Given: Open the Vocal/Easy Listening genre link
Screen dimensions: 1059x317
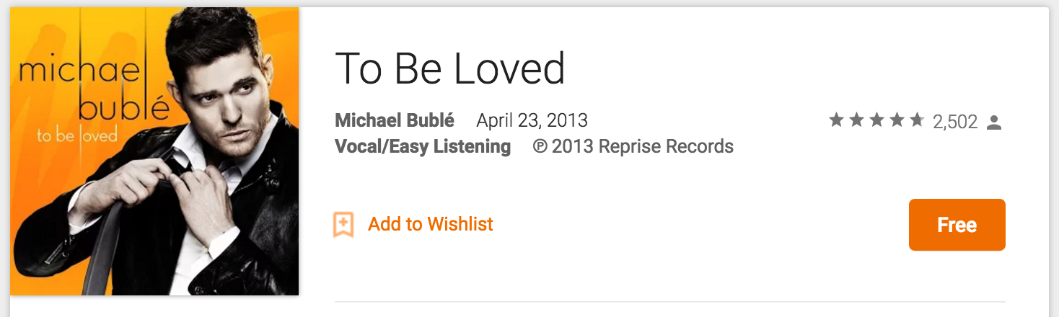Looking at the screenshot, I should 423,147.
